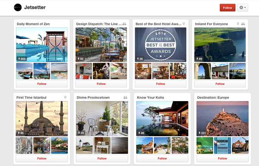The width and height of the screenshot is (259, 166).
Task: Click the Bodrum Turkey thumbnail
Action: pos(222,145)
